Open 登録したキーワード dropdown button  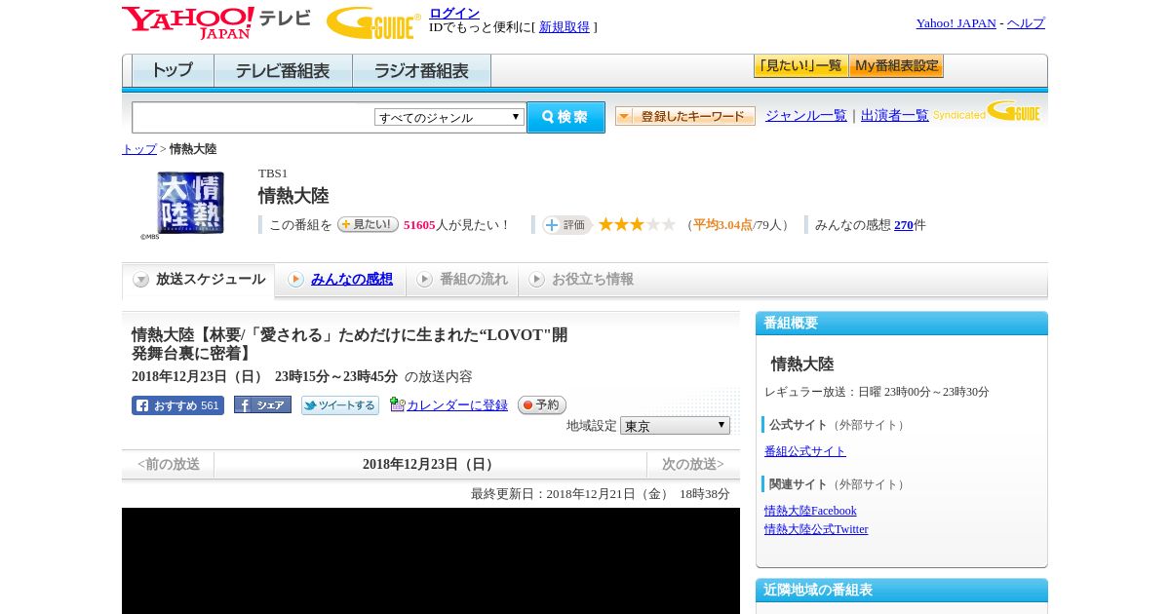pyautogui.click(x=685, y=116)
